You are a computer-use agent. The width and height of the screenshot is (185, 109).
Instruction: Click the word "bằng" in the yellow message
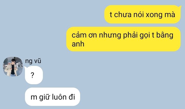(x=165, y=35)
